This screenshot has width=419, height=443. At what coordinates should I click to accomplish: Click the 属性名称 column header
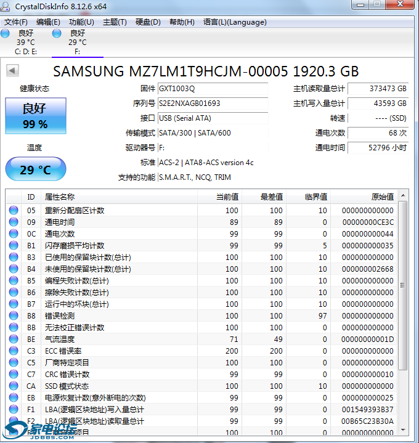tap(119, 197)
